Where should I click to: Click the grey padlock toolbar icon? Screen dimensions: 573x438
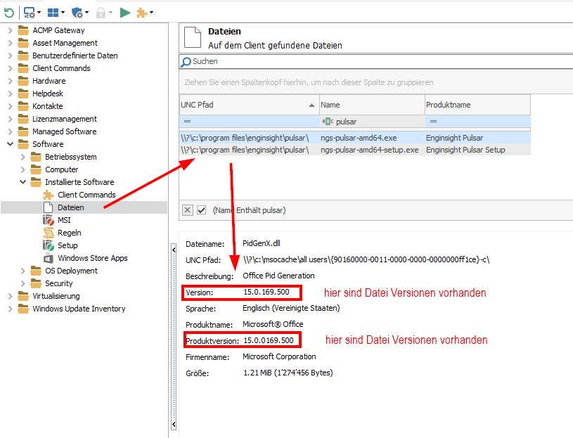tap(101, 13)
